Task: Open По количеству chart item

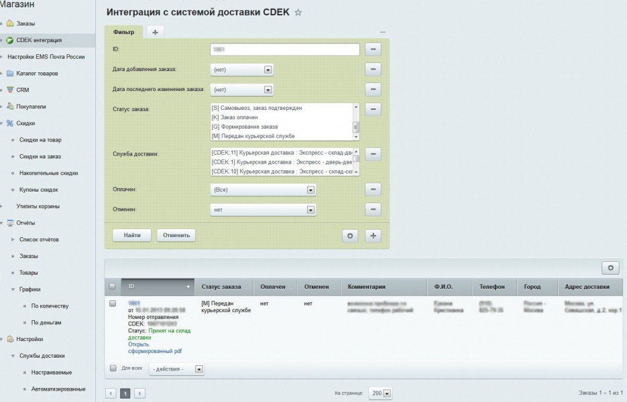Action: 50,306
